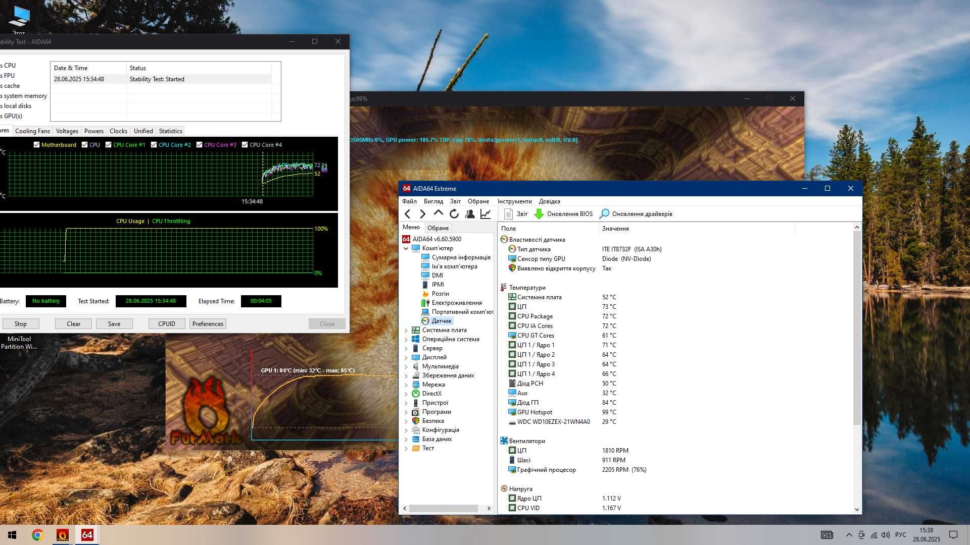Click the Поле column header
Screen dimensions: 970x545
click(x=549, y=229)
